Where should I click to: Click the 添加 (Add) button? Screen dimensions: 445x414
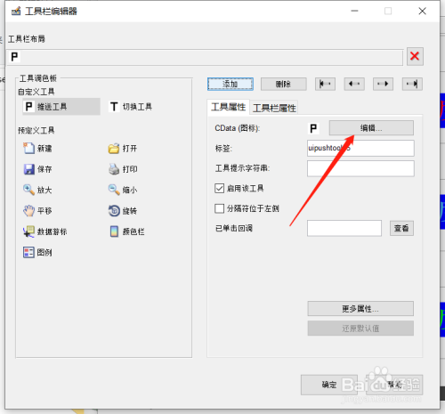[231, 85]
